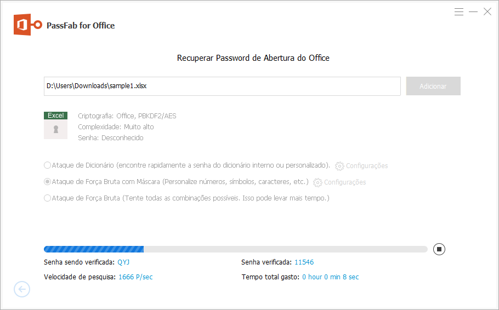499x310 pixels.
Task: Click the Excel locked file icon
Action: tap(56, 125)
